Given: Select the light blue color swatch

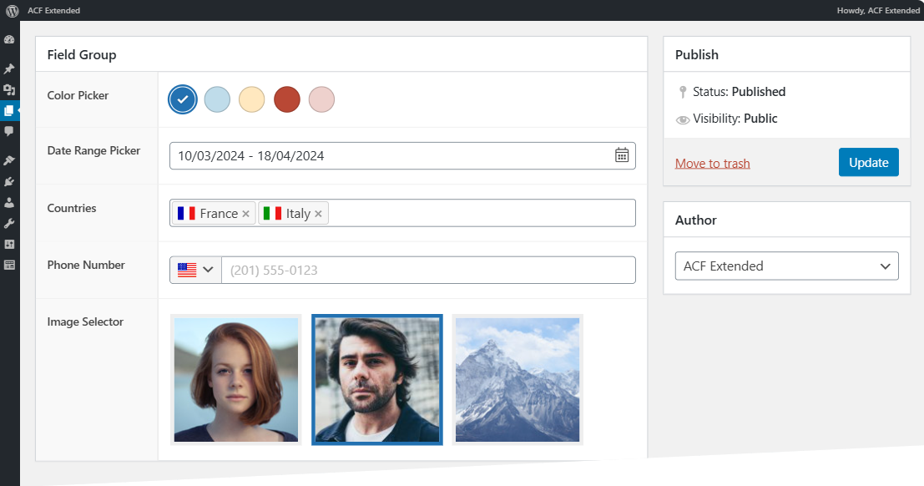Looking at the screenshot, I should [x=217, y=99].
